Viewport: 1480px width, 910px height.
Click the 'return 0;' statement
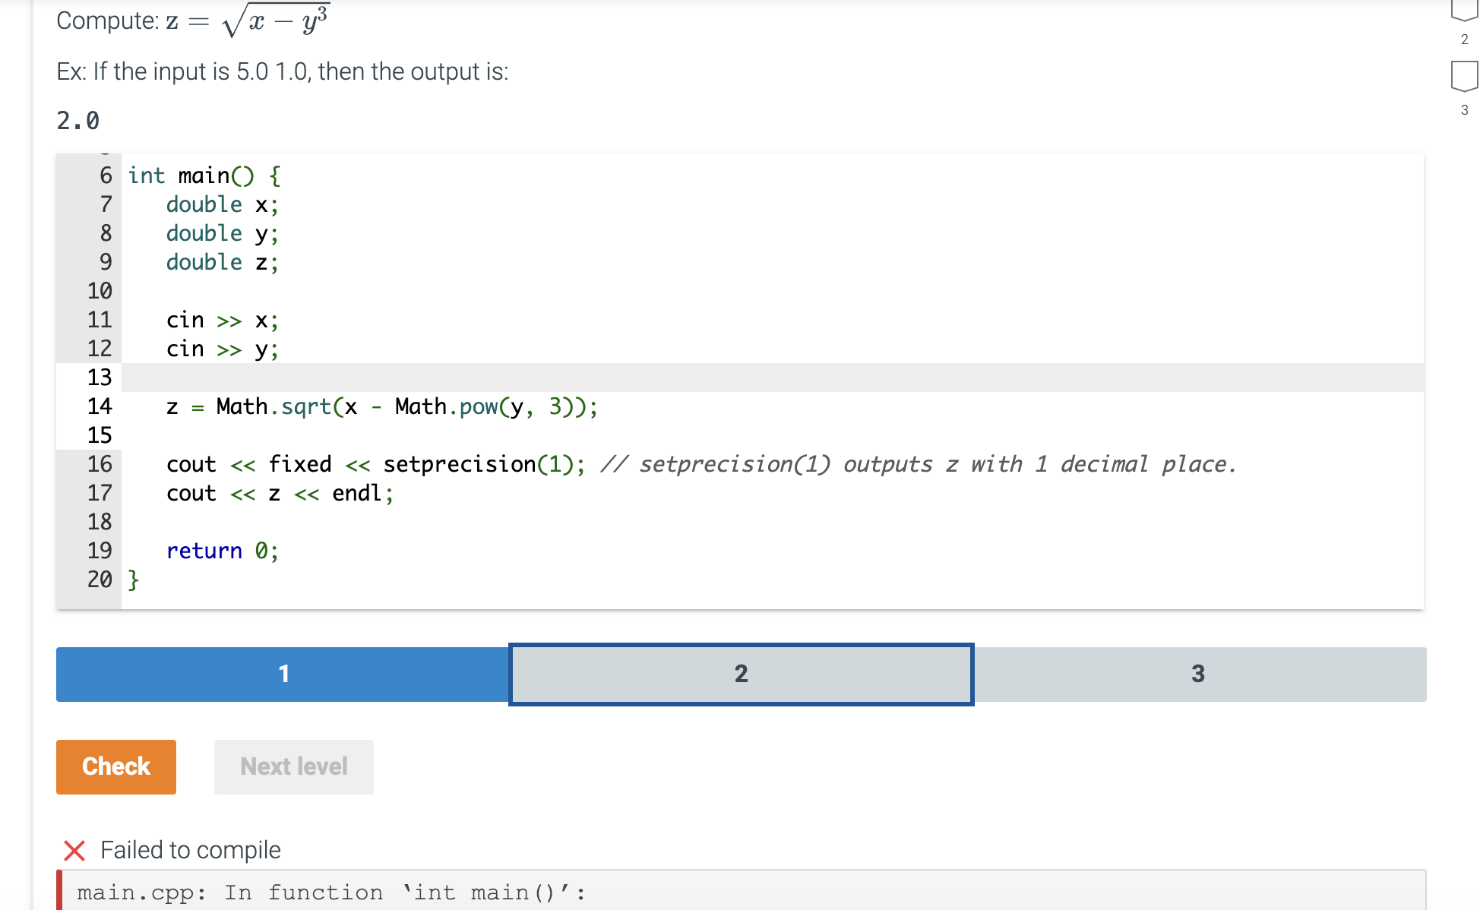pyautogui.click(x=223, y=551)
